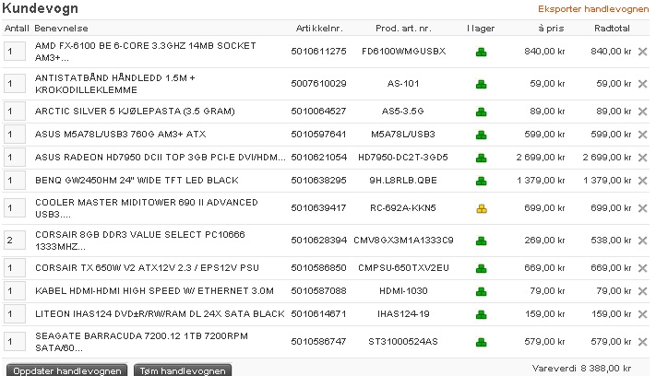Remove Cooler Master Miditower 690 II row

[x=642, y=208]
